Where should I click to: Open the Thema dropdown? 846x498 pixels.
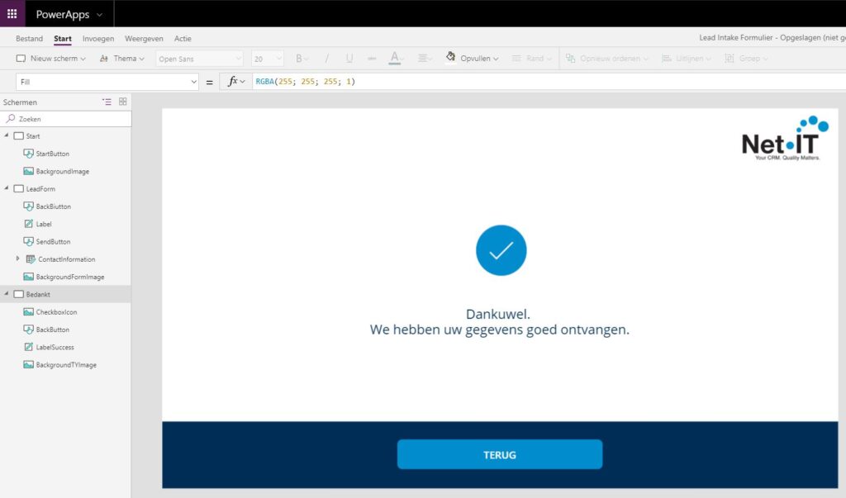click(x=121, y=59)
